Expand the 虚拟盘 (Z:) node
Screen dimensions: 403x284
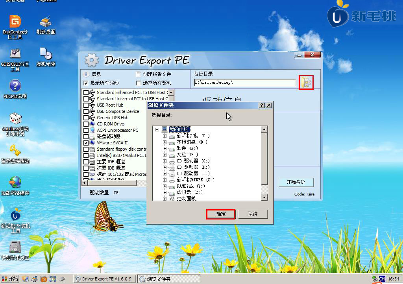[165, 192]
